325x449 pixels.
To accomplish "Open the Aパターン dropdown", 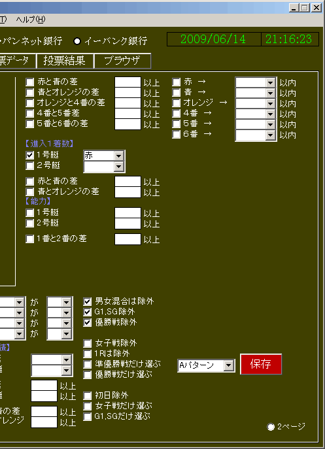I will (x=229, y=365).
